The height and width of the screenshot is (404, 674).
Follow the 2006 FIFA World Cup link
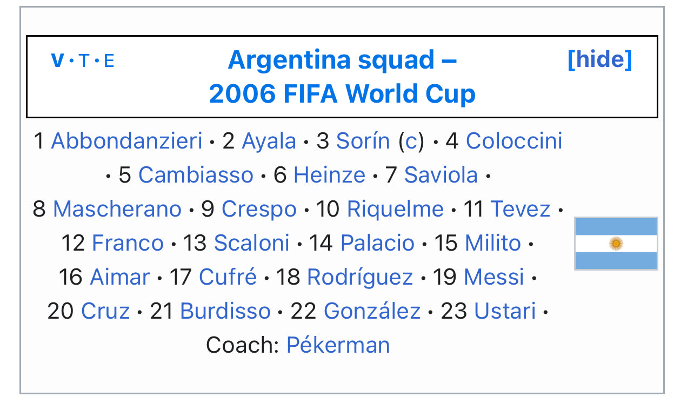[x=342, y=94]
